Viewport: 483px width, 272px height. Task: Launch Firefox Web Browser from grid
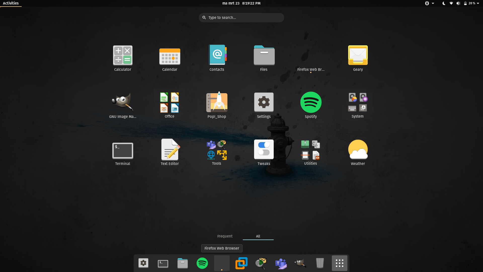(311, 58)
